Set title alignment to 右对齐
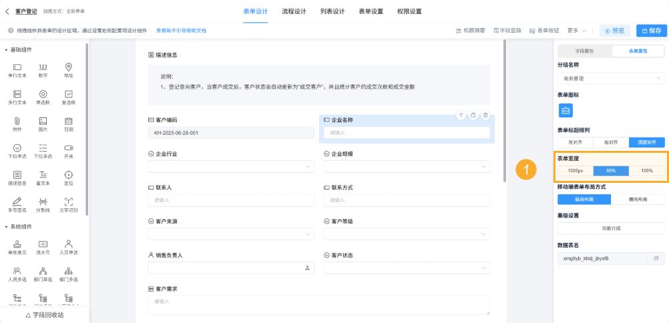Viewport: 669px width, 323px height. click(x=611, y=142)
